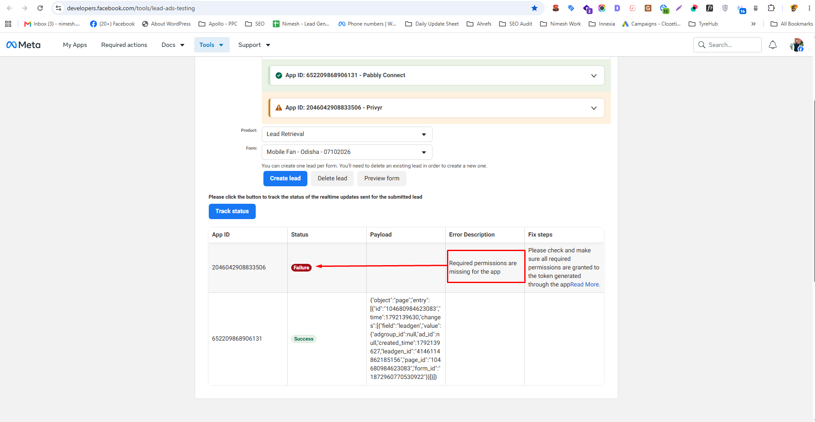Click the browser address bar URL
The width and height of the screenshot is (815, 422).
point(131,8)
